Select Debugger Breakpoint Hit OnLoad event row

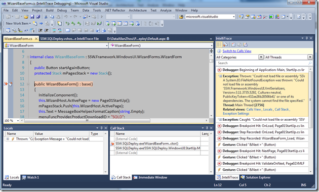click(x=262, y=126)
